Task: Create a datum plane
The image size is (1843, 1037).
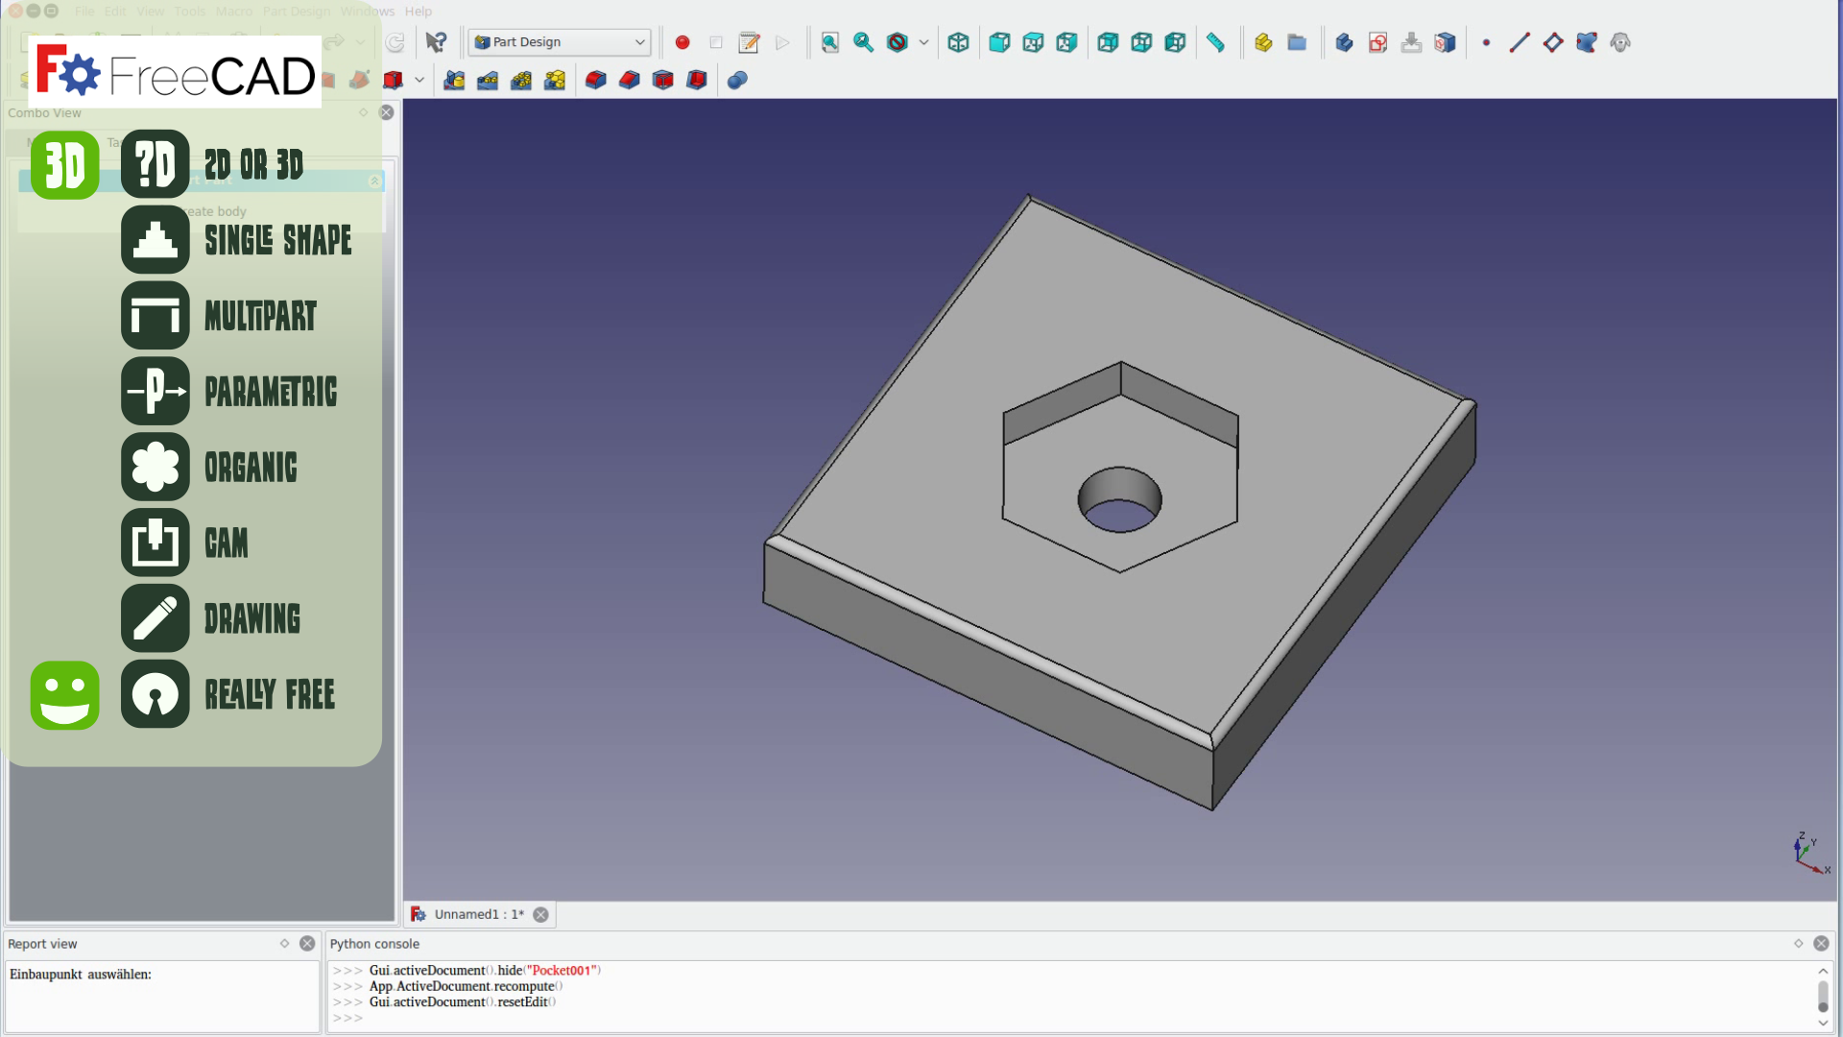Action: [x=1553, y=42]
